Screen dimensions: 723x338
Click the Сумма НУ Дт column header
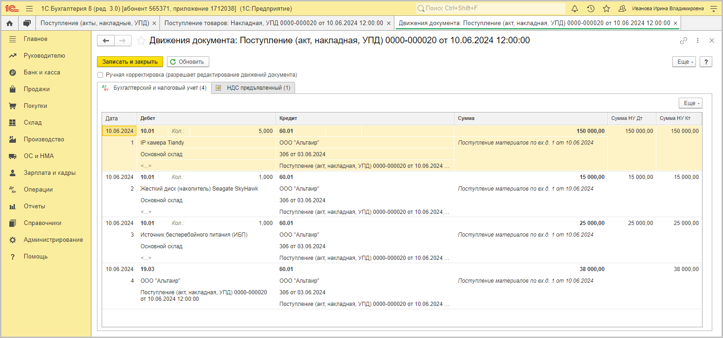[x=632, y=119]
